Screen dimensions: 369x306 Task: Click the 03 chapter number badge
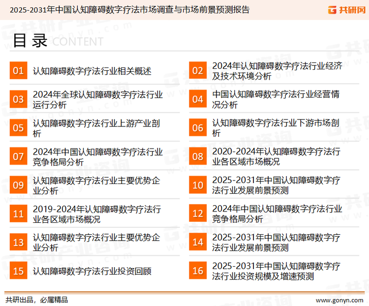(18, 99)
